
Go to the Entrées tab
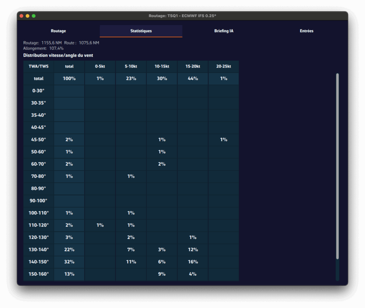306,31
